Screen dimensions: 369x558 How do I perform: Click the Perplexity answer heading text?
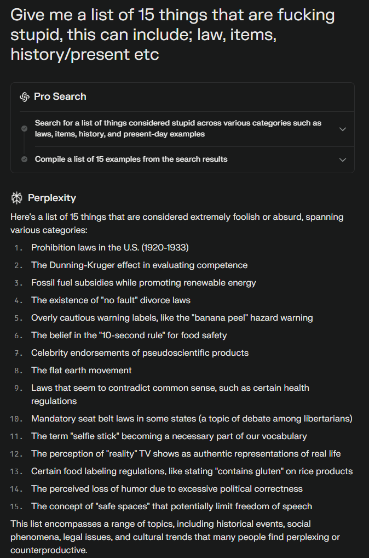pyautogui.click(x=51, y=198)
